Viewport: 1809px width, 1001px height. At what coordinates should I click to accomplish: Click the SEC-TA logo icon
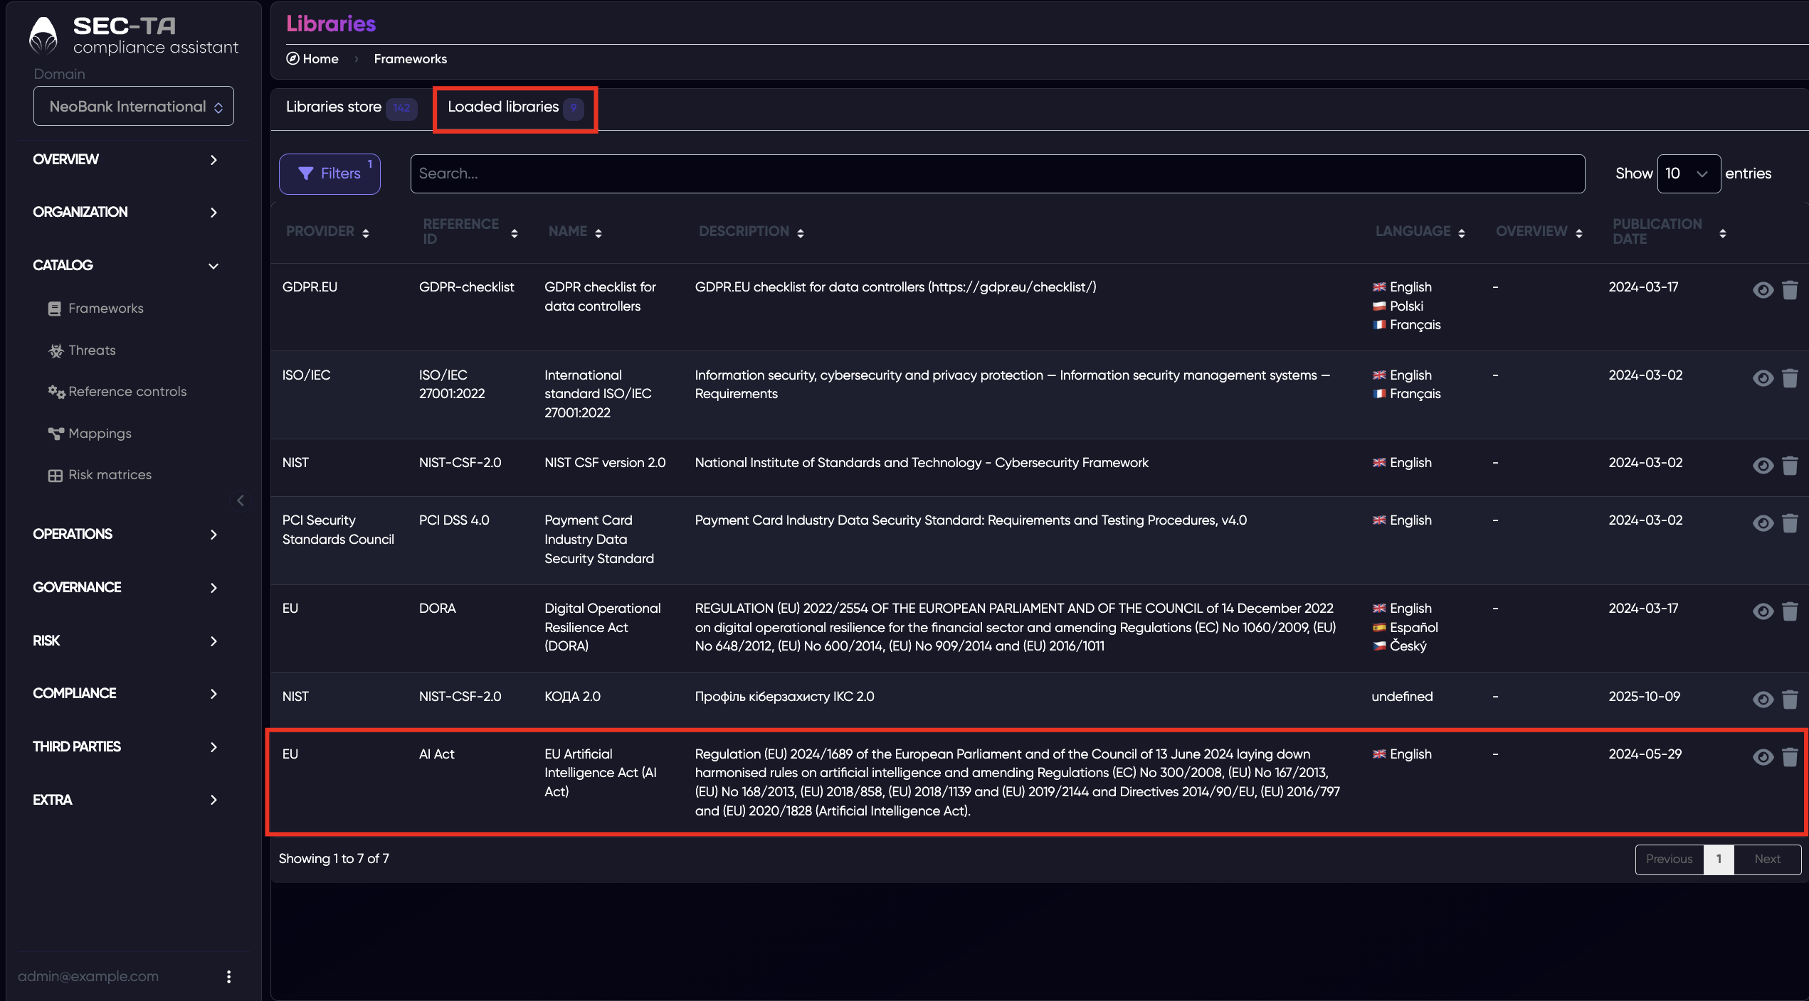point(43,36)
